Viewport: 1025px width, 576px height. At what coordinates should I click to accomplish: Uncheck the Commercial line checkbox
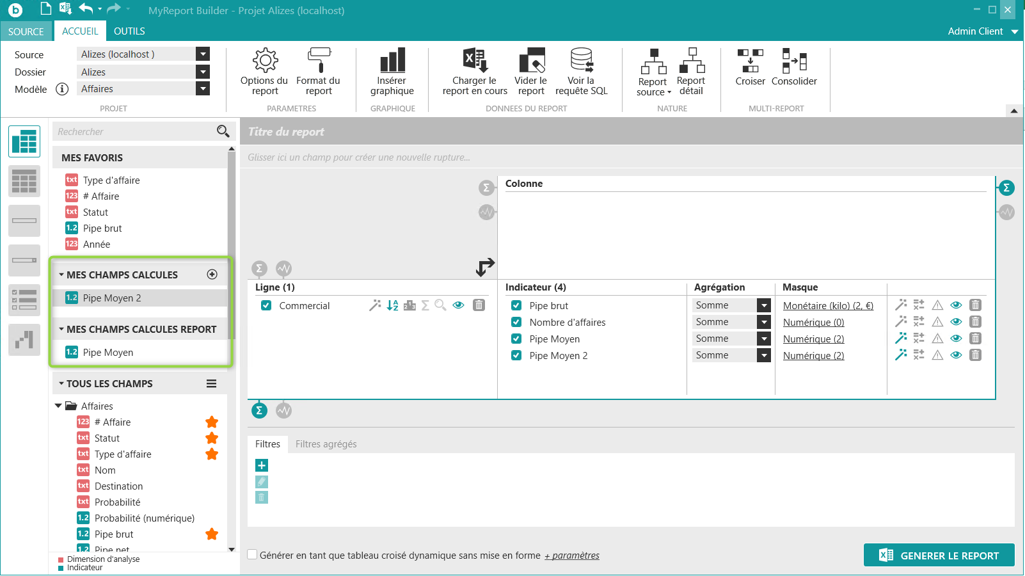(266, 306)
